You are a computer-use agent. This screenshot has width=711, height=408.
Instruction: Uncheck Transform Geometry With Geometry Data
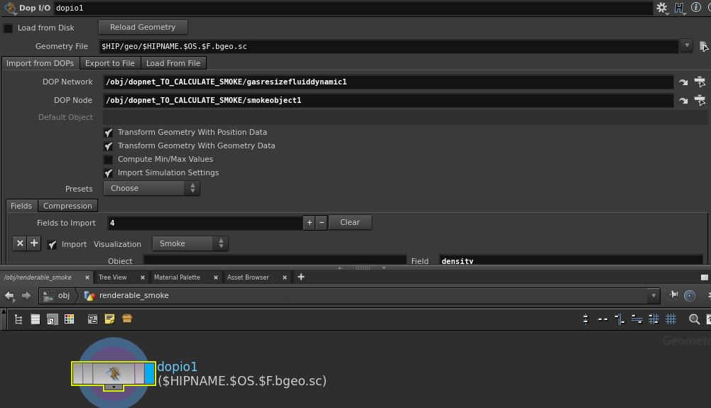pyautogui.click(x=108, y=145)
